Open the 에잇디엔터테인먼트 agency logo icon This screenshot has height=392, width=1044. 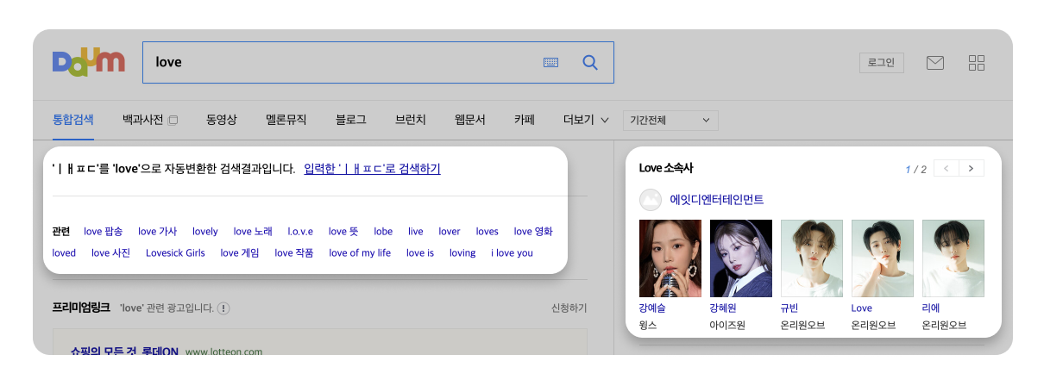(x=650, y=200)
